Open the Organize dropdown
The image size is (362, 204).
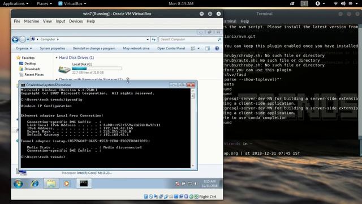(x=24, y=48)
